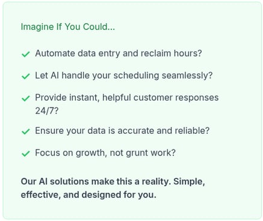
Task: Click the checkmark beside Automate data entry
Action: pos(26,54)
